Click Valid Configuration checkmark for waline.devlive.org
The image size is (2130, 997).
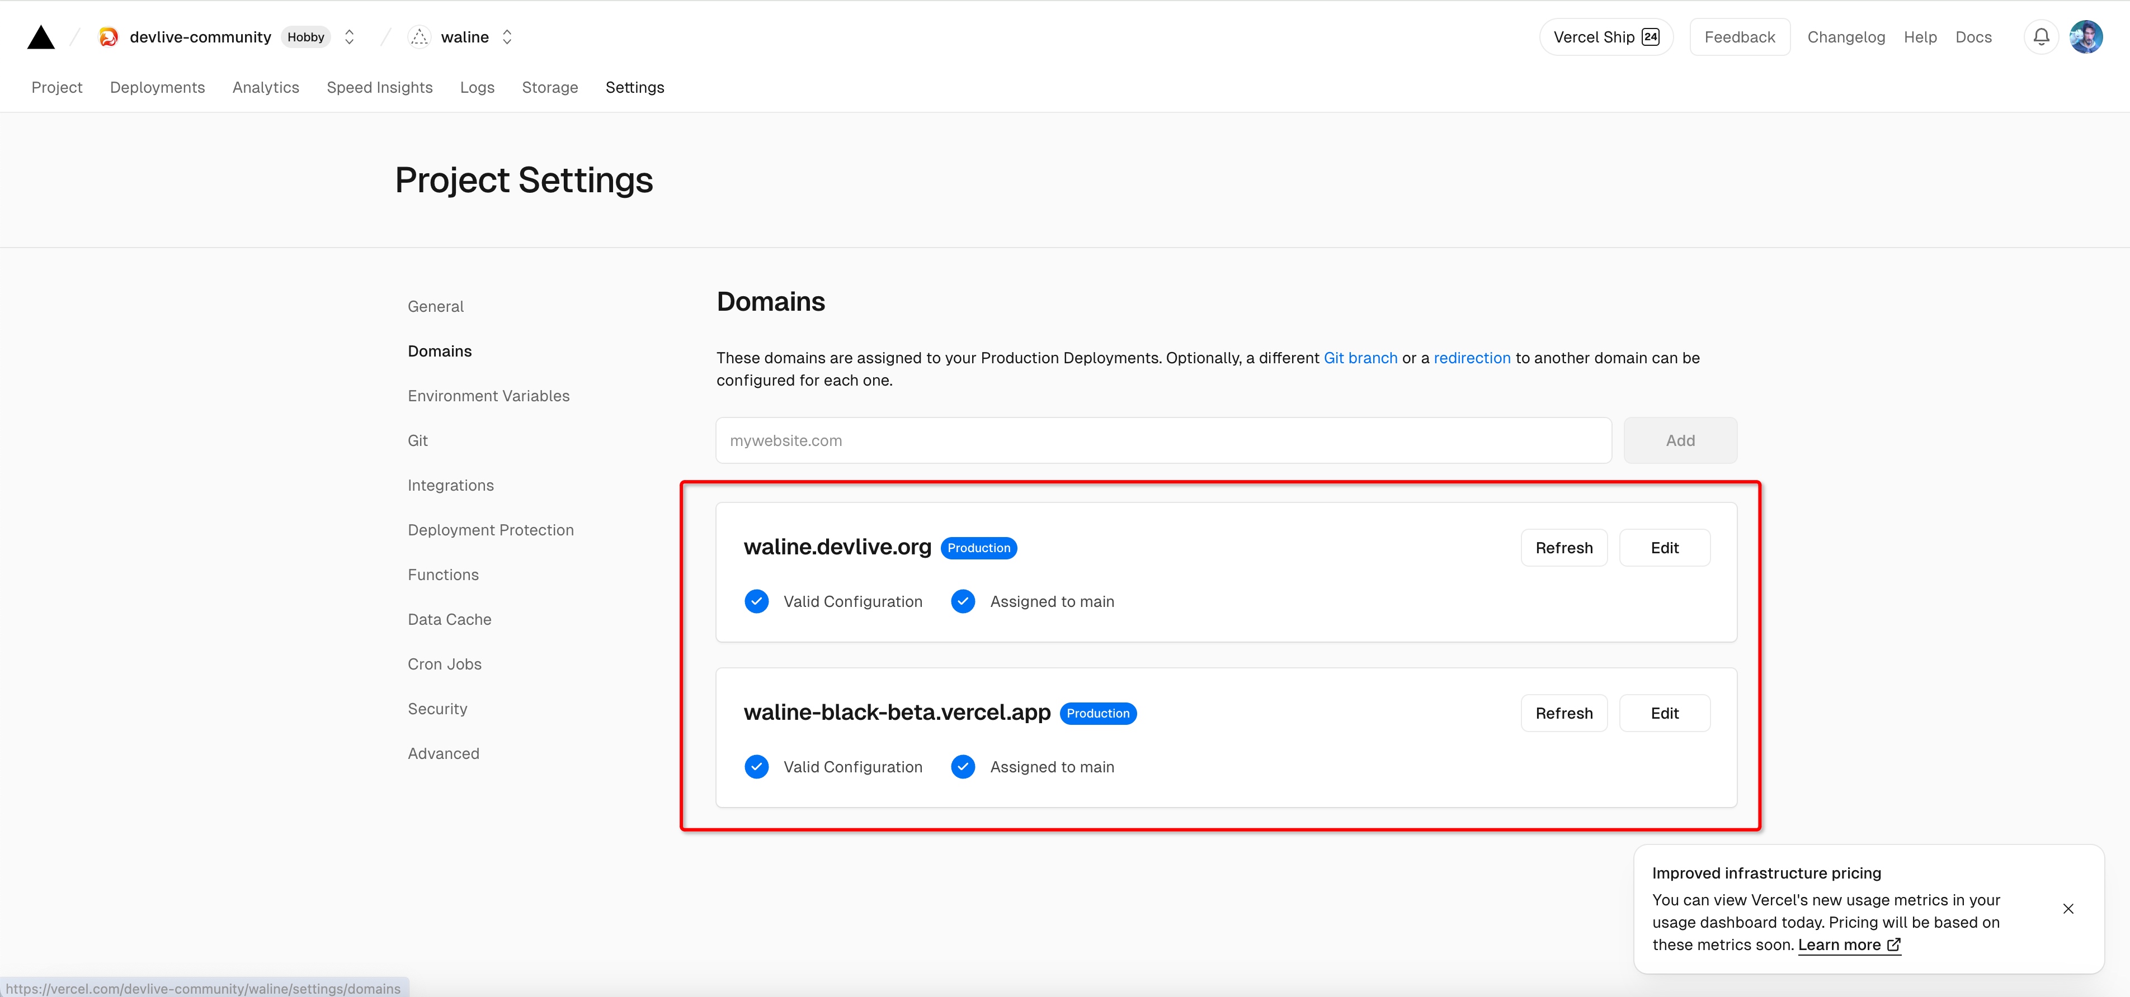[x=756, y=601]
